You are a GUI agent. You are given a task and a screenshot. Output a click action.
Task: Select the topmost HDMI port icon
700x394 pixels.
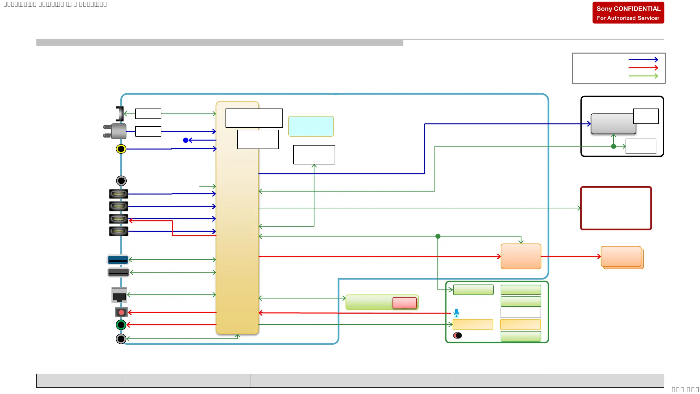(x=118, y=194)
